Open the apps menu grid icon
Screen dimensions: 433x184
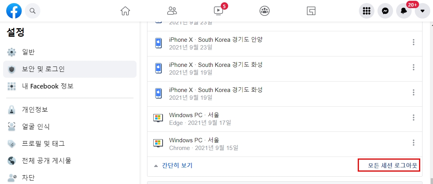point(366,11)
